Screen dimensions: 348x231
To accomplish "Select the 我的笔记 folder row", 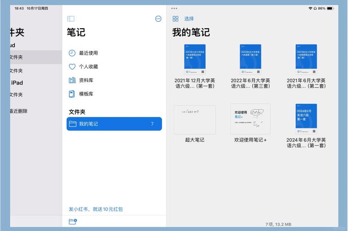I will point(114,124).
